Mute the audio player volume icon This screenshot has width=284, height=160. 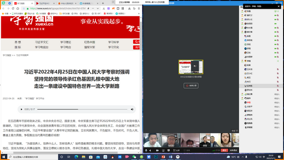click(132, 109)
